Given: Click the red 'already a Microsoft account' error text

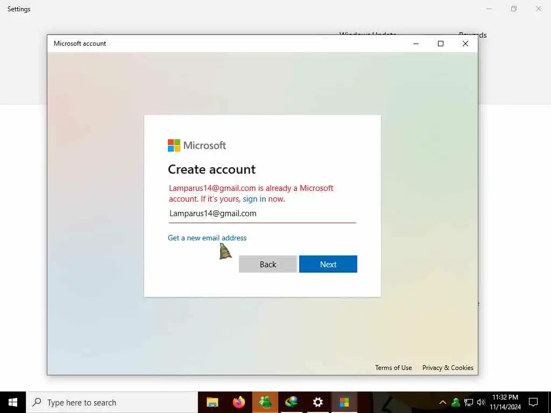Looking at the screenshot, I should tap(251, 194).
